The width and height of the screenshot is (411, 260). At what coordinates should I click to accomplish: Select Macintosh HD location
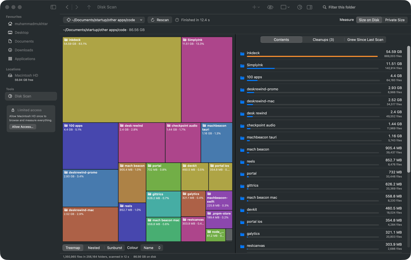[31, 77]
